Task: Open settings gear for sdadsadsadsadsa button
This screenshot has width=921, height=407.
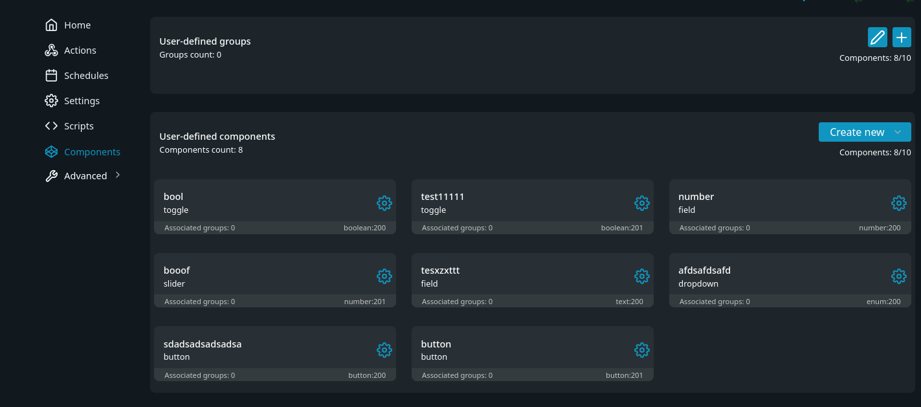Action: [384, 350]
